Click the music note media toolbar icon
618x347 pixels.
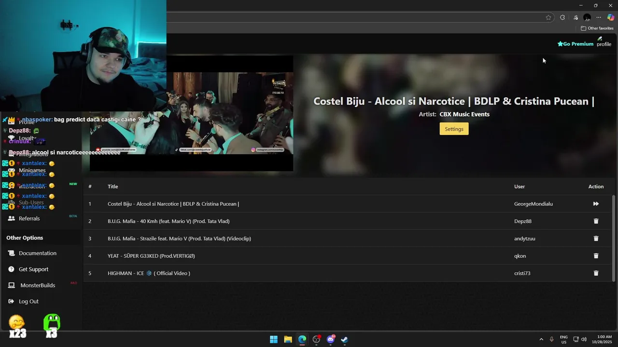[576, 17]
